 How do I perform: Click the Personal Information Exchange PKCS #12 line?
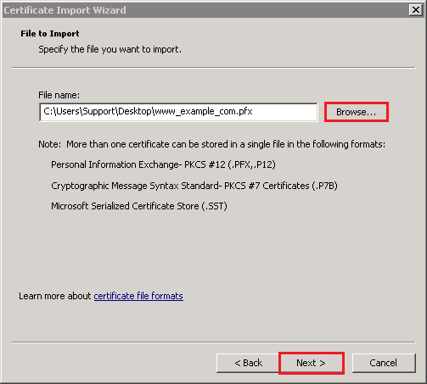click(163, 164)
